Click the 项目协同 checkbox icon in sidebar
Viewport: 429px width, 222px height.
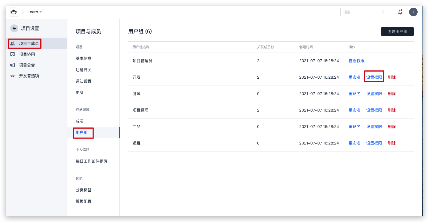[13, 54]
